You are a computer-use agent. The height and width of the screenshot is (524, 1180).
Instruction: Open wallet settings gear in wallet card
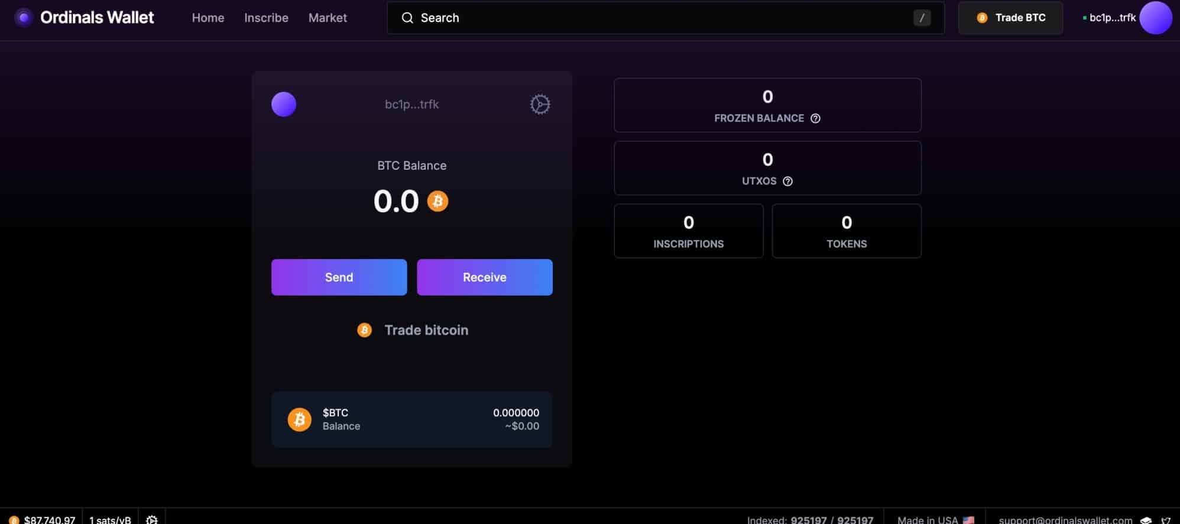[x=540, y=105]
